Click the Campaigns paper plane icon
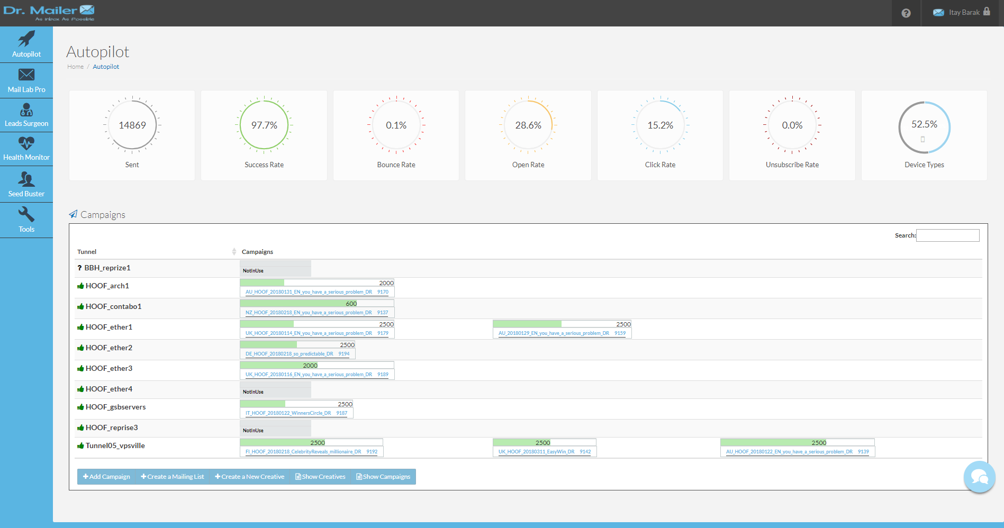 coord(73,214)
